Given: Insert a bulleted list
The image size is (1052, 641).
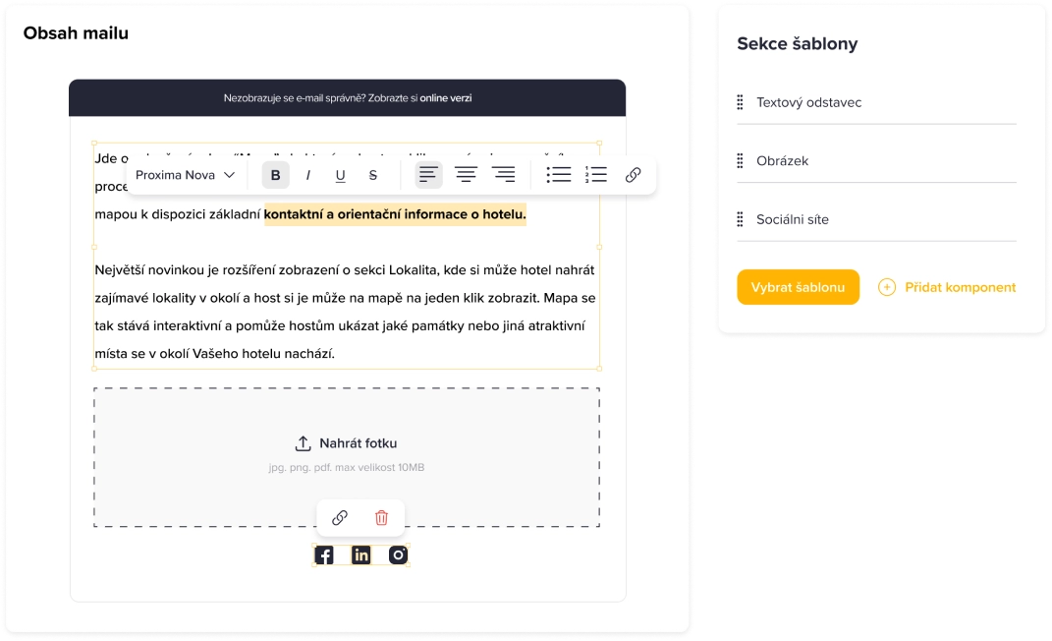Looking at the screenshot, I should click(558, 175).
